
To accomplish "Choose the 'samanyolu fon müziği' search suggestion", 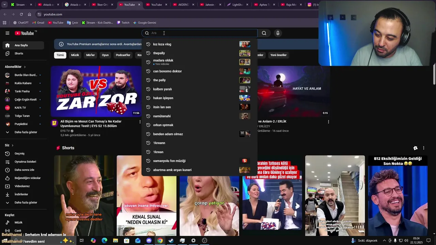I will tap(199, 161).
